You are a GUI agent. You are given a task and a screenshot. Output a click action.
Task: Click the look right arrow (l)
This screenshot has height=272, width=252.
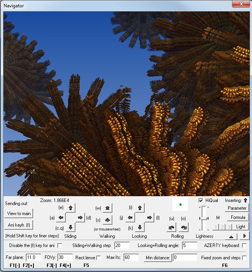149,218
